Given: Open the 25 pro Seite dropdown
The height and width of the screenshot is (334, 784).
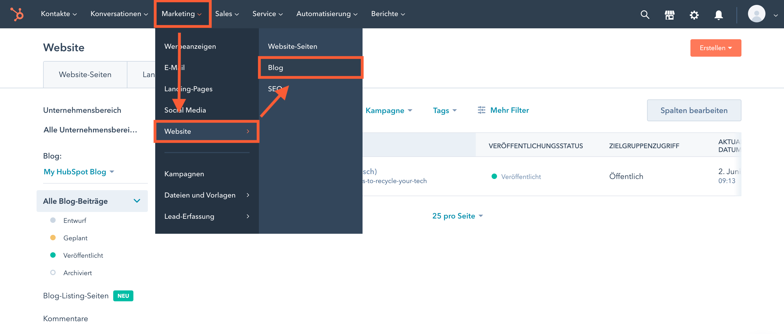Looking at the screenshot, I should coord(457,216).
